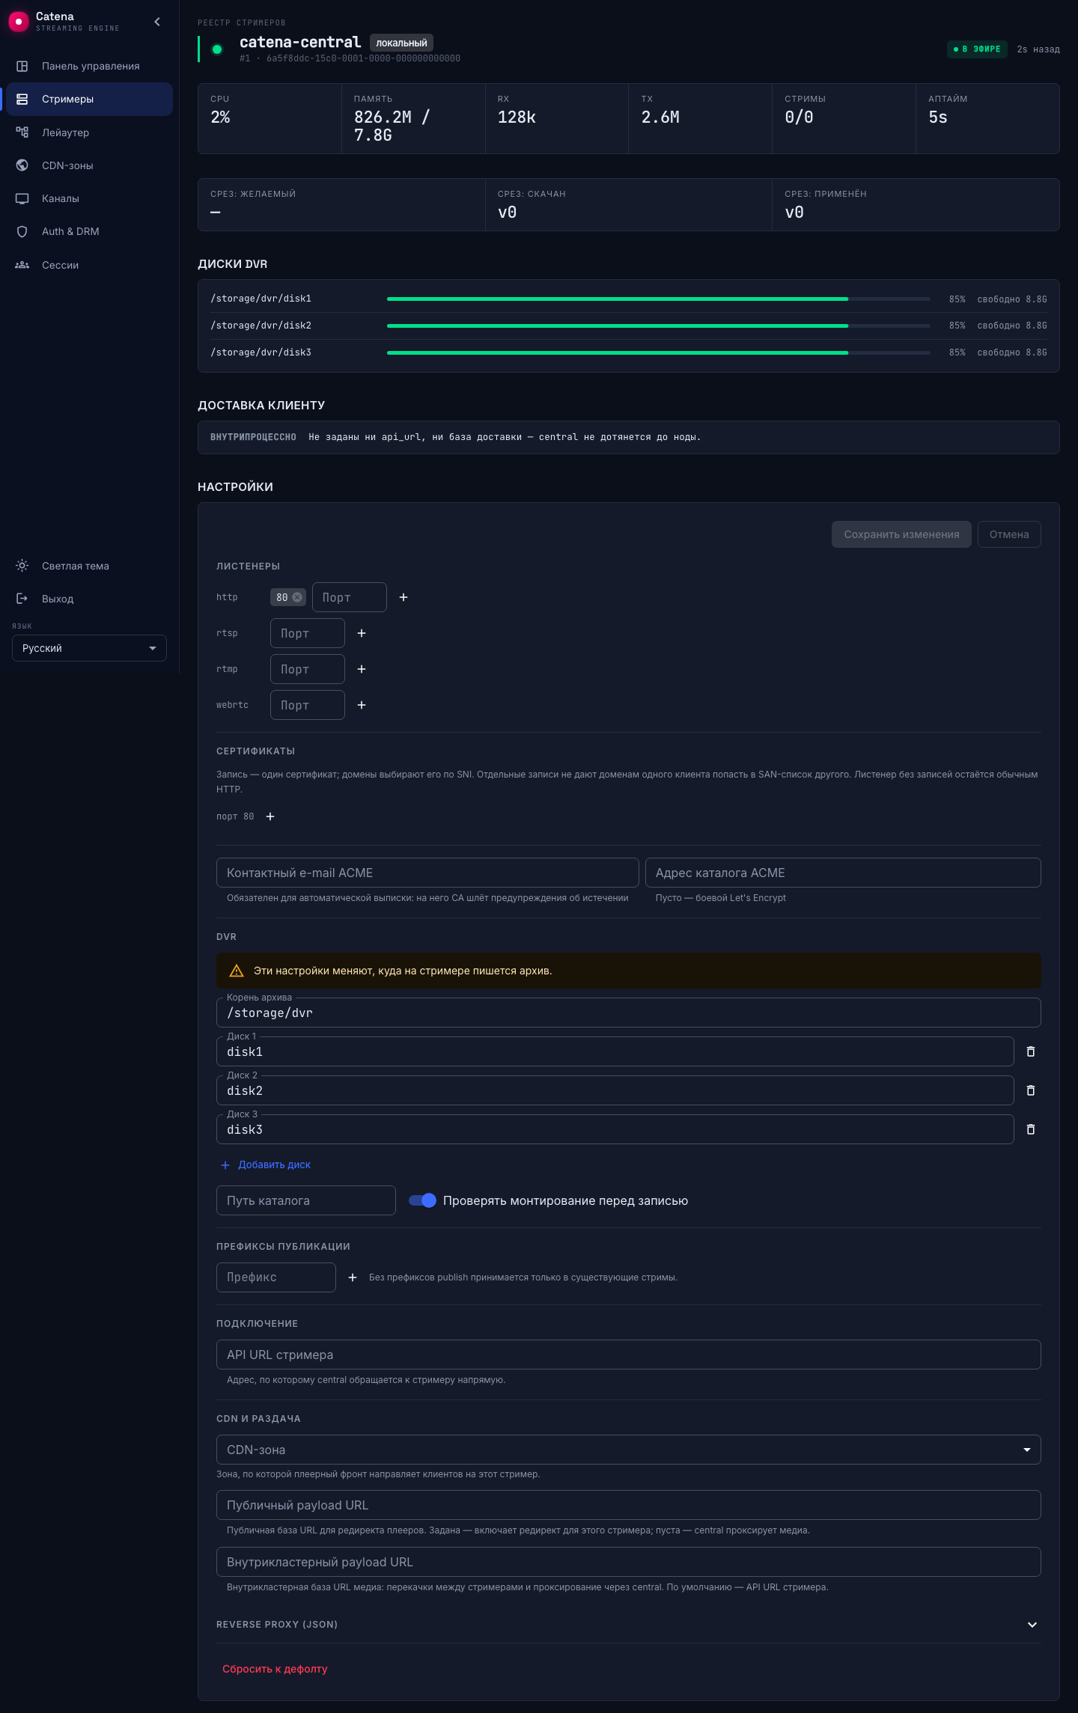Add publication prefix with plus icon
The height and width of the screenshot is (1713, 1078).
coord(353,1277)
